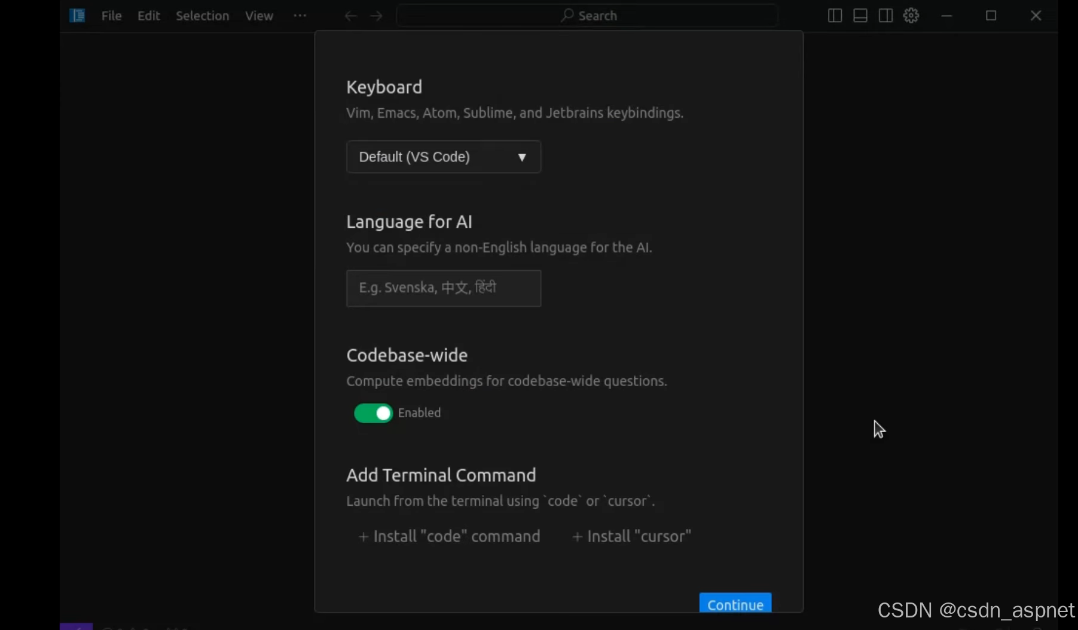Toggle bottom panel layout icon
Screen dimensions: 1078x630
(x=860, y=16)
